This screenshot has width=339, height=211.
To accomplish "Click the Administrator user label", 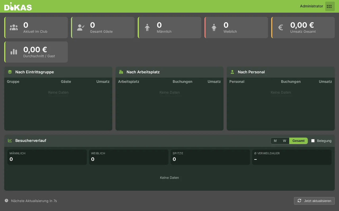I will [311, 6].
